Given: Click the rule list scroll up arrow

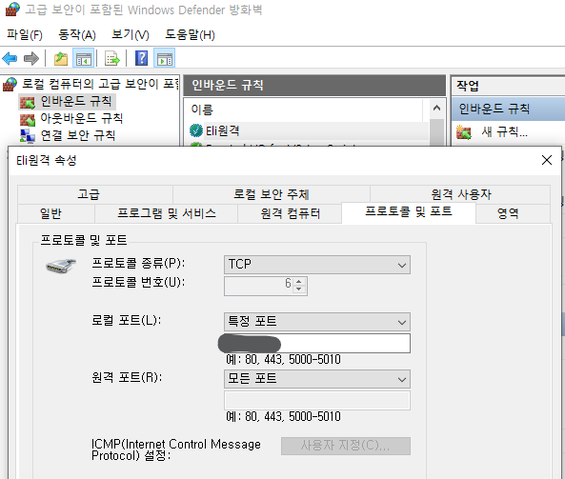Looking at the screenshot, I should 436,108.
